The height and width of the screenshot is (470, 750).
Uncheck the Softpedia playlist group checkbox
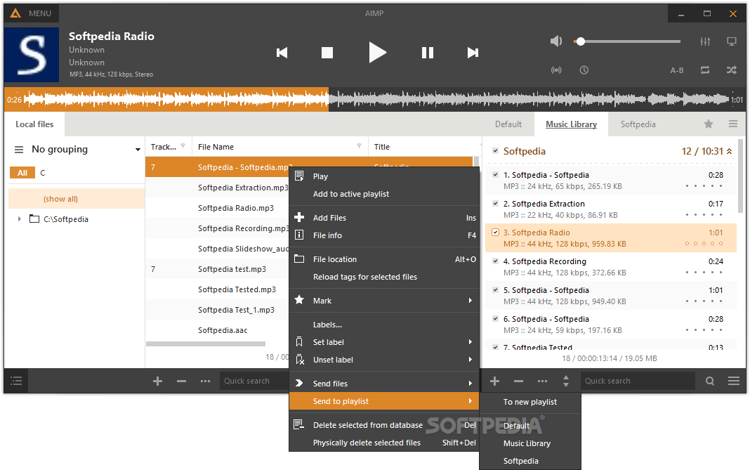(x=495, y=151)
